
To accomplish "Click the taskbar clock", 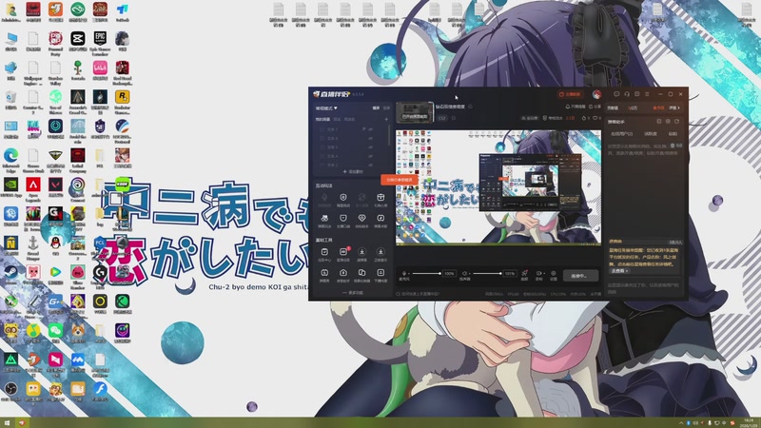I will 750,422.
